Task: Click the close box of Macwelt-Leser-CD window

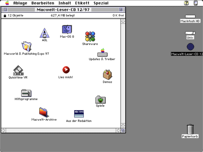Action: (5, 9)
